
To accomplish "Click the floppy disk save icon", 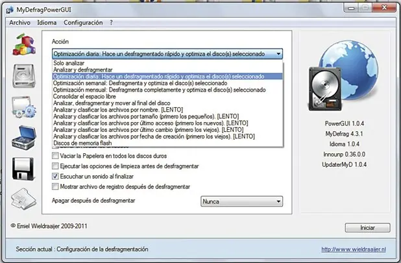I will (x=23, y=169).
